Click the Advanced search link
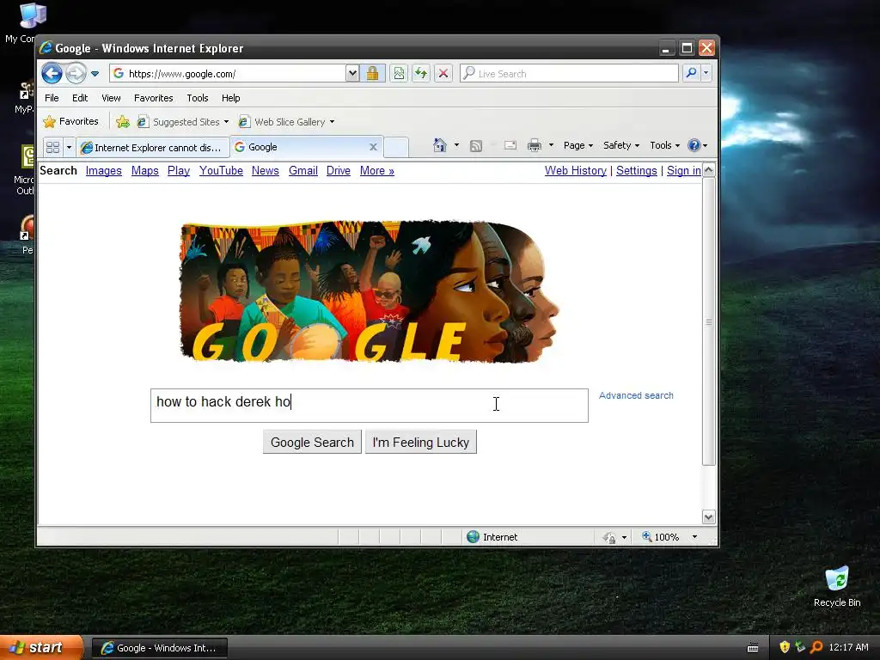 pyautogui.click(x=636, y=395)
